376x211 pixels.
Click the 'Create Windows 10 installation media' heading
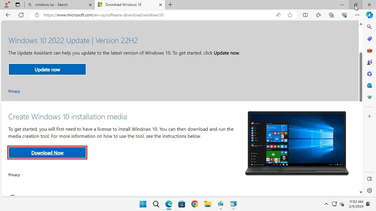(68, 117)
